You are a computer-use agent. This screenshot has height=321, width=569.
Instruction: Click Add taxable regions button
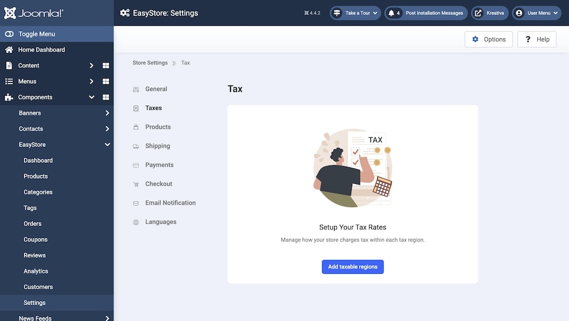point(353,267)
